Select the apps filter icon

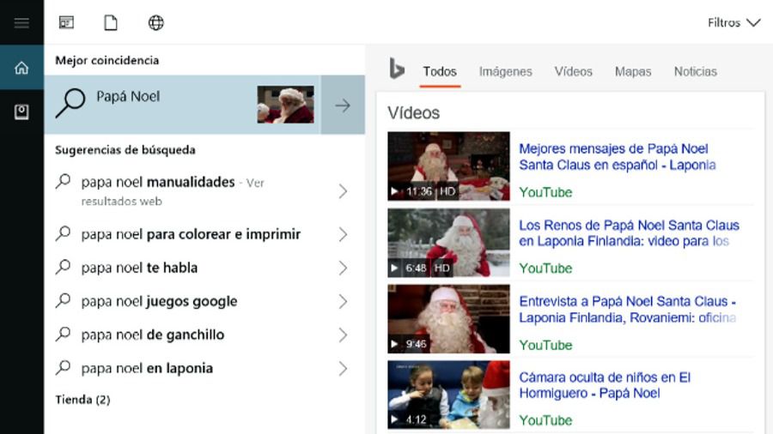coord(66,23)
